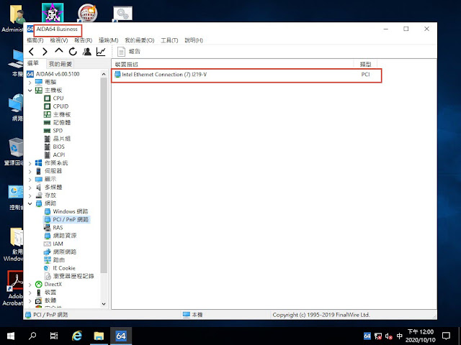Open the 報告(R) menu
This screenshot has height=345, width=461.
tap(84, 40)
